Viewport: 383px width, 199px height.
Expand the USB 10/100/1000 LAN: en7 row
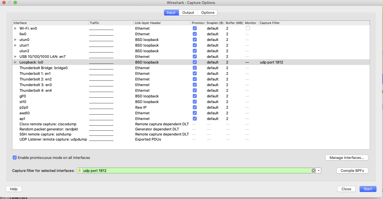[x=16, y=56]
